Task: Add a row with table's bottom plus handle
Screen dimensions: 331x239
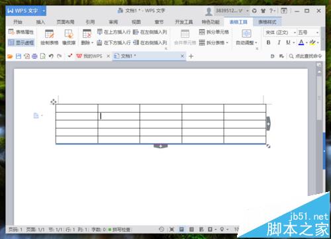Action: pos(161,146)
